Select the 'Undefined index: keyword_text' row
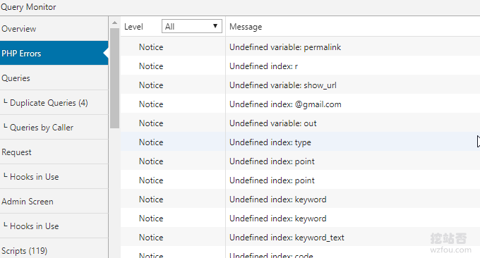 pyautogui.click(x=300, y=238)
